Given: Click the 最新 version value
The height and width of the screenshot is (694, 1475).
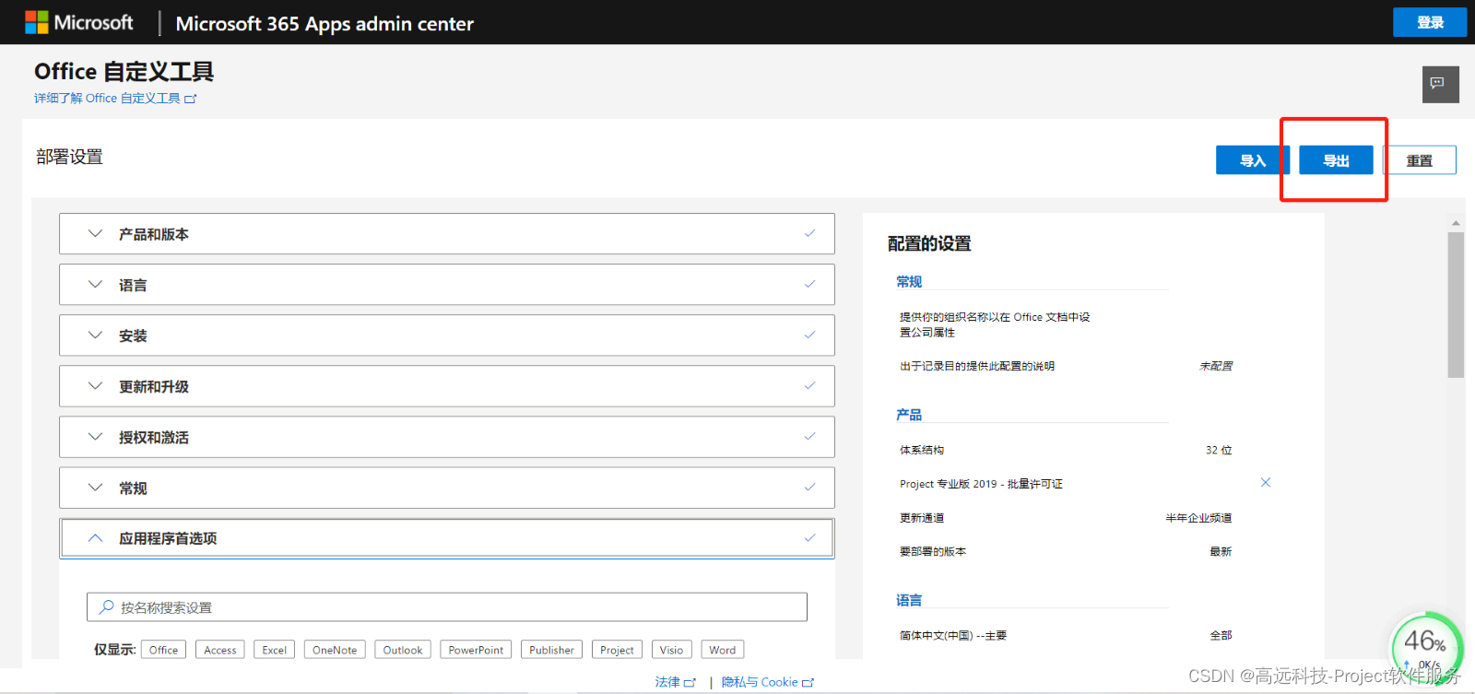Looking at the screenshot, I should (1221, 551).
